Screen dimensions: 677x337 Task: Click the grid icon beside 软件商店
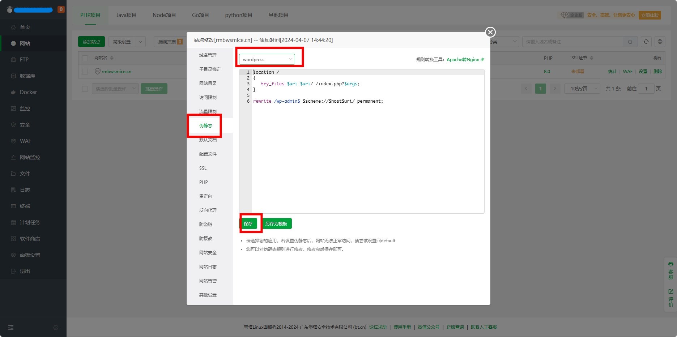pyautogui.click(x=13, y=239)
